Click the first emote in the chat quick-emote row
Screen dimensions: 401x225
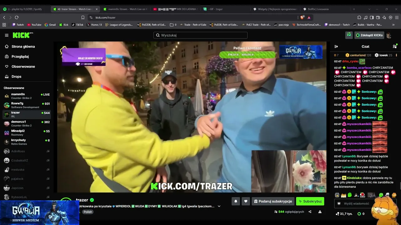tap(337, 195)
